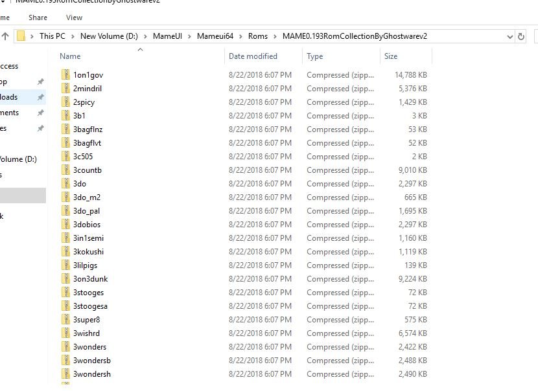The width and height of the screenshot is (538, 391).
Task: Select the 3stooges zip file icon
Action: pos(65,293)
